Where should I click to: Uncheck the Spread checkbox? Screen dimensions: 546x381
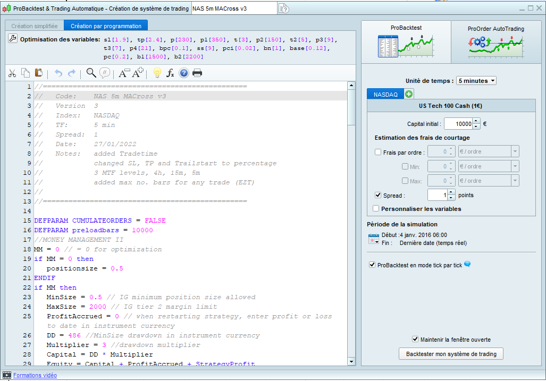pos(378,196)
